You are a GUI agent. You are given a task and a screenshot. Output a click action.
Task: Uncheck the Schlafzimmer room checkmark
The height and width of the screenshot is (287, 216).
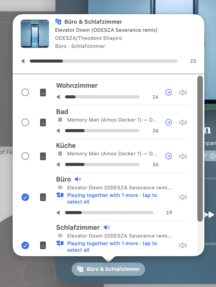click(25, 245)
